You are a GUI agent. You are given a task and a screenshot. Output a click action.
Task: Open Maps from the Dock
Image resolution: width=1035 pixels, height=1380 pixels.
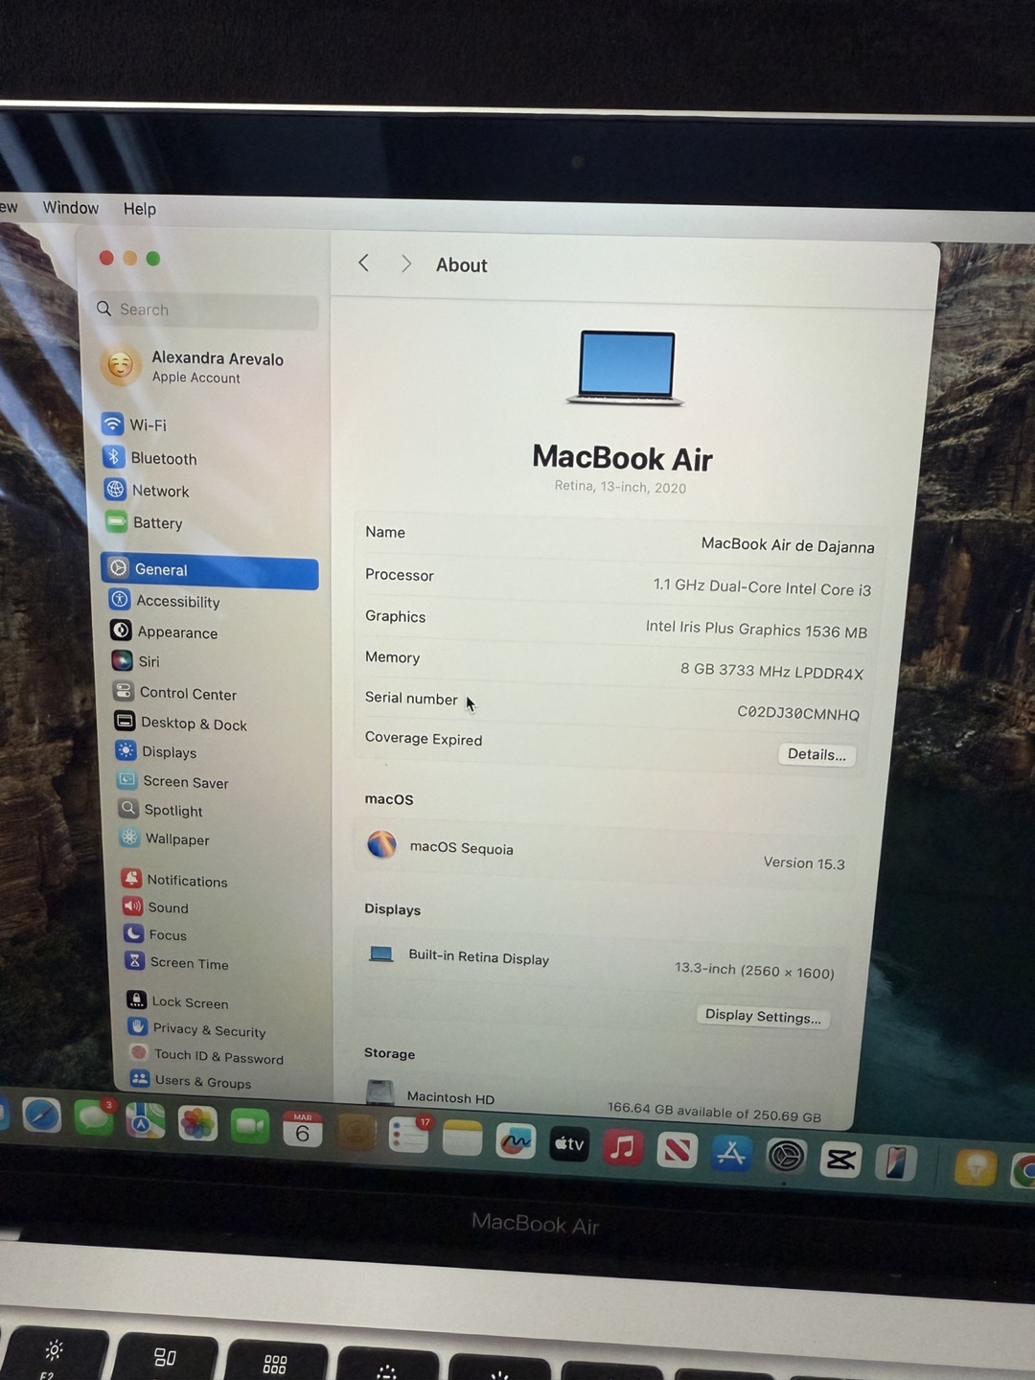(145, 1120)
